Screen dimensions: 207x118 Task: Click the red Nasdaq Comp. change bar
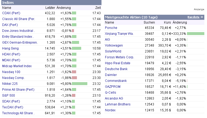point(74,78)
